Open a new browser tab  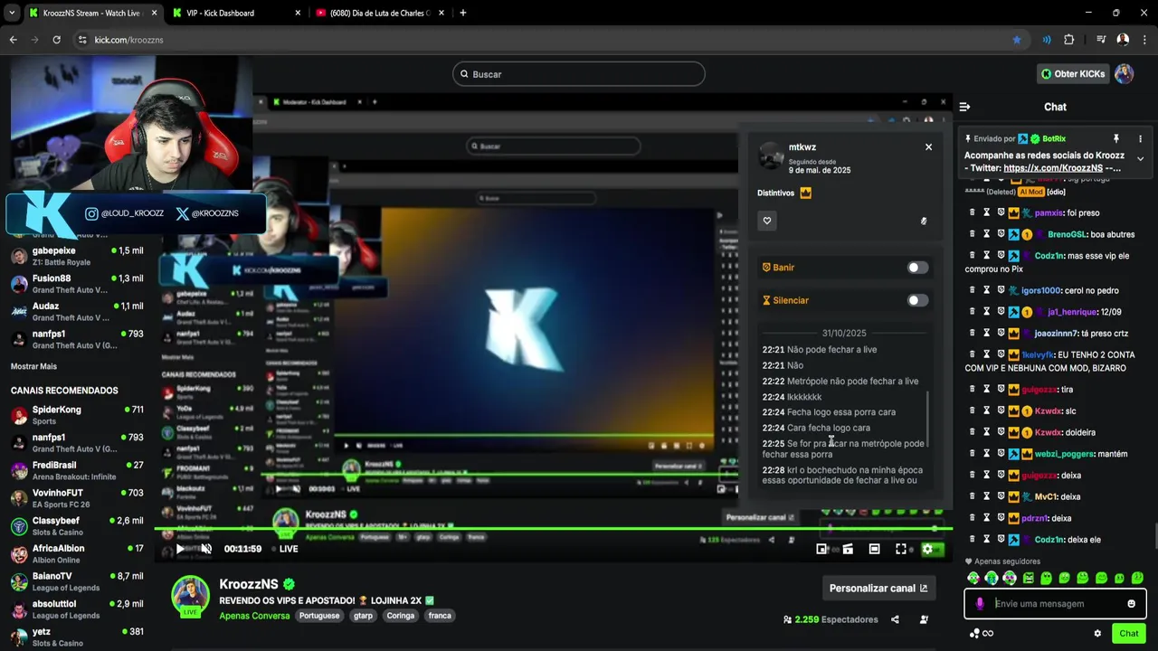(x=463, y=13)
